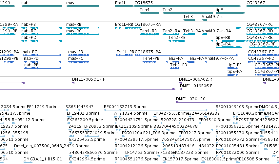This screenshot has height=164, width=279.
Task: Select the mas gene bar
Action: (x=82, y=6)
